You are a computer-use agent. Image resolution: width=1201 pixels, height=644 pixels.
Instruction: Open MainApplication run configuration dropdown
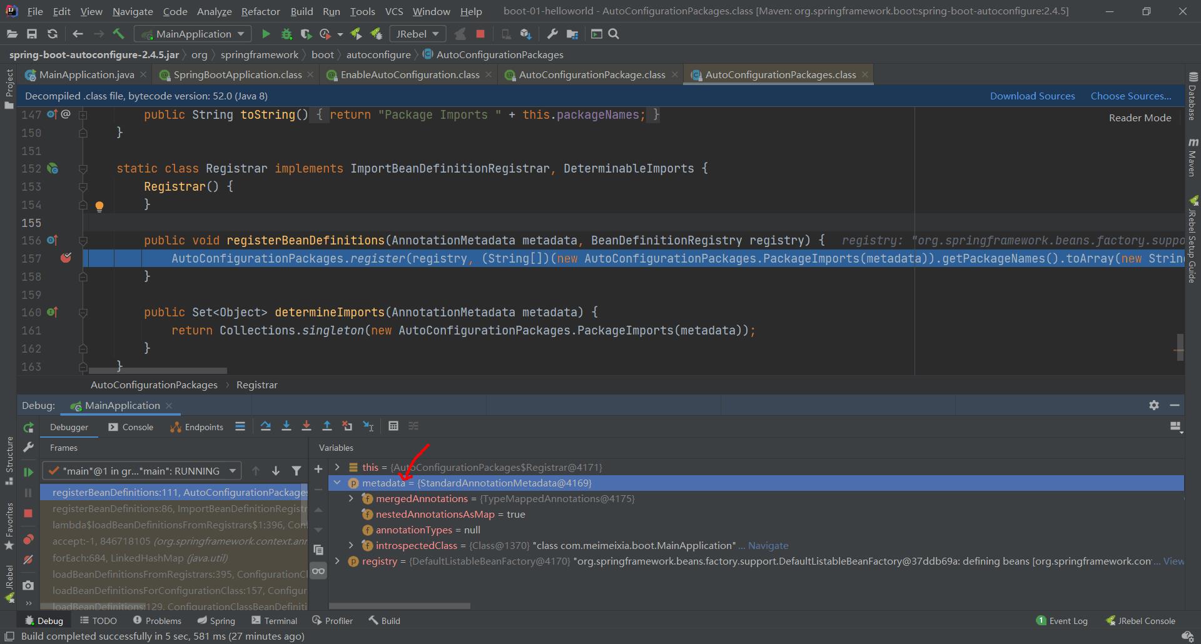tap(194, 34)
